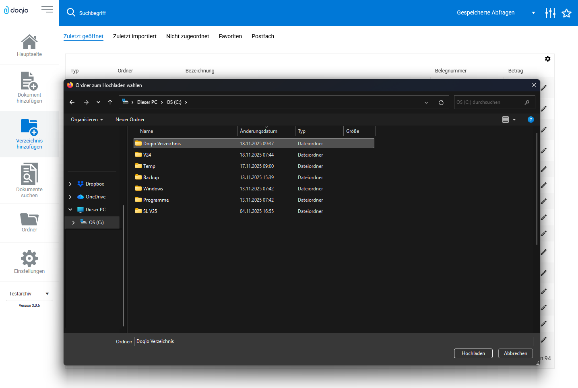The image size is (578, 388).
Task: Click the favorites star icon in header
Action: click(x=566, y=13)
